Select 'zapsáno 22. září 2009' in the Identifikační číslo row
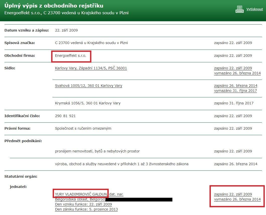Screen dimensions: 266x215 233,116
